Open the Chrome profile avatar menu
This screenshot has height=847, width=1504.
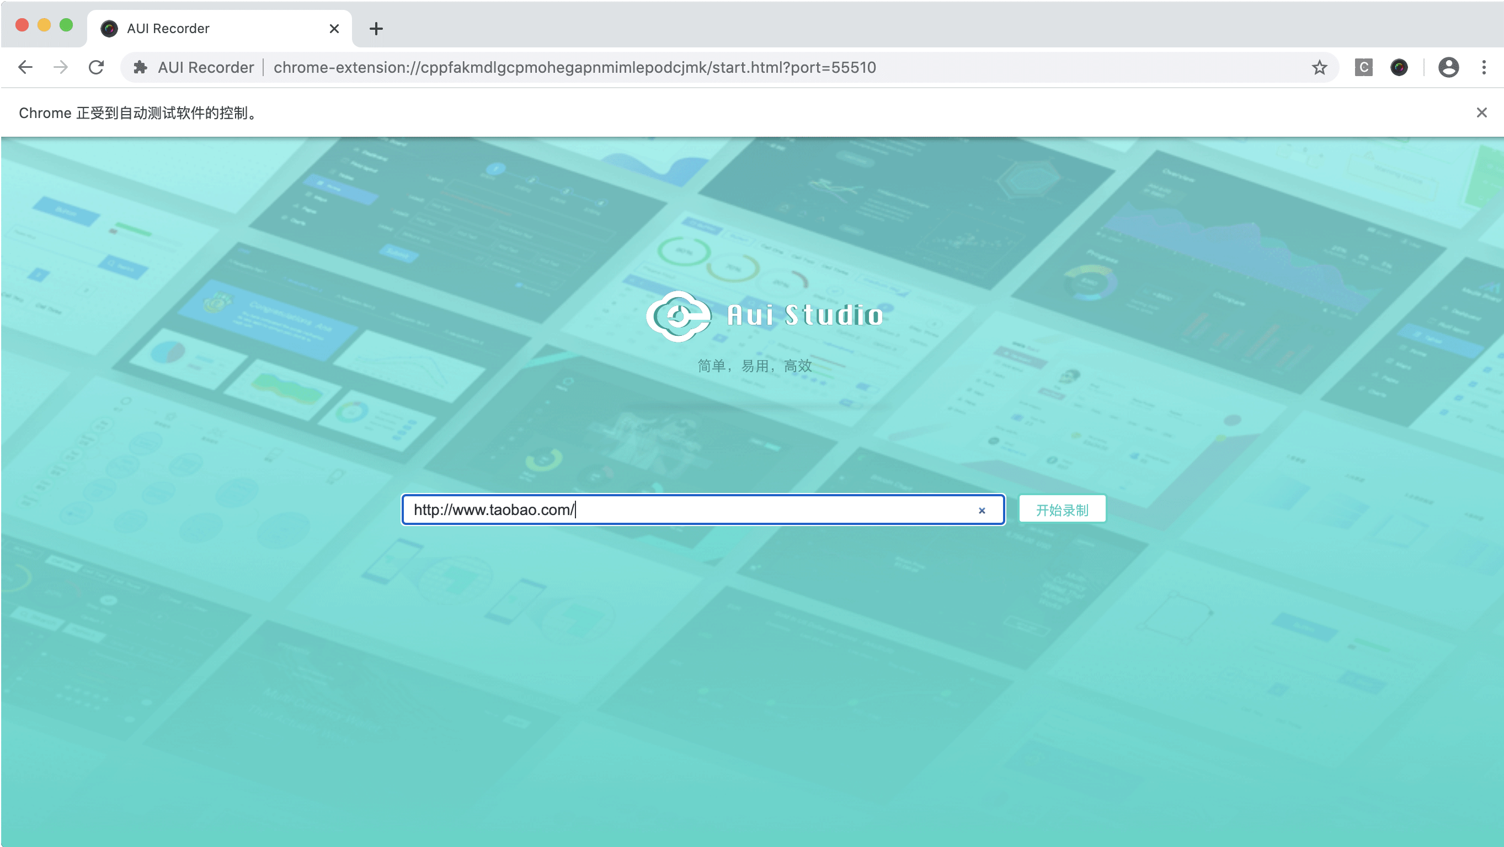coord(1448,68)
